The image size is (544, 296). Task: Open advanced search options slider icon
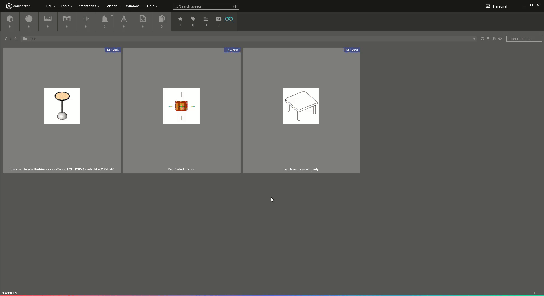tap(235, 6)
